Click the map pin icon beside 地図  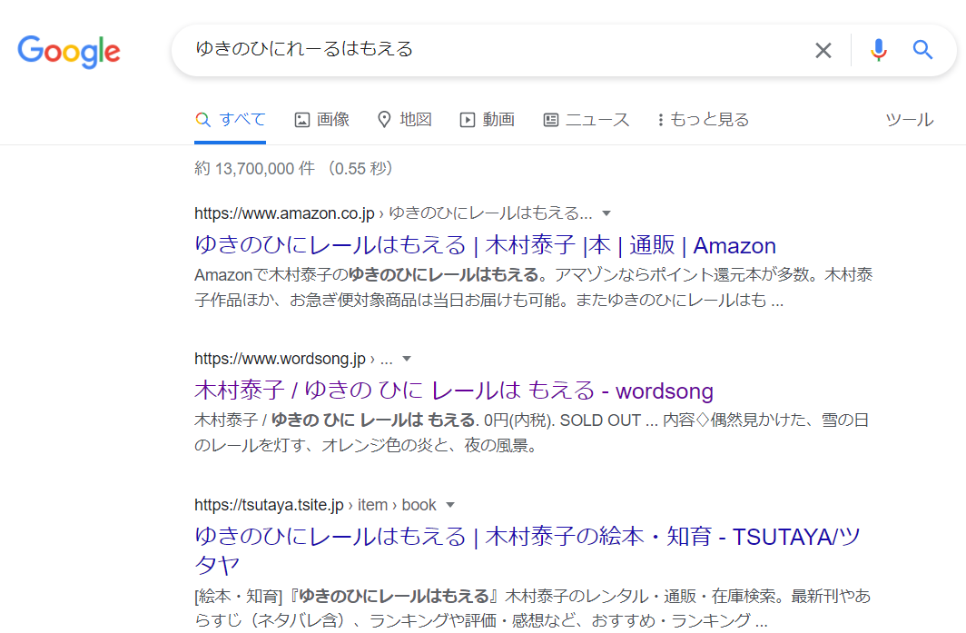pyautogui.click(x=384, y=120)
